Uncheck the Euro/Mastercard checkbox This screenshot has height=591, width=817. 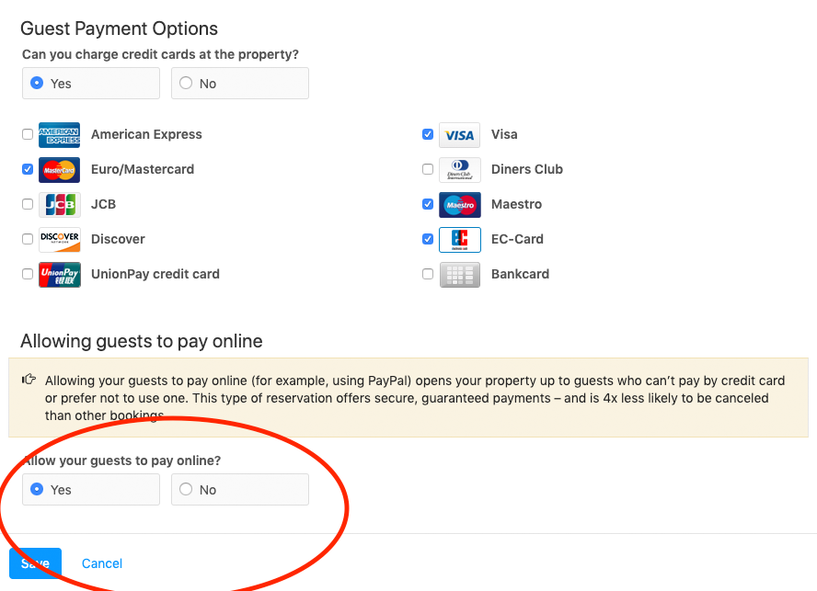point(28,169)
